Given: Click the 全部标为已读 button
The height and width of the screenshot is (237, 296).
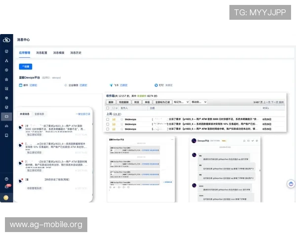Looking at the screenshot, I should pos(162,102).
